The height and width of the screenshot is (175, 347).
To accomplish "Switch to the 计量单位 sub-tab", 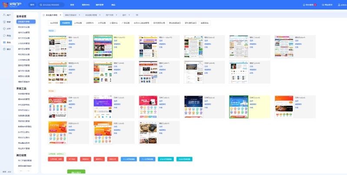I will point(114,23).
